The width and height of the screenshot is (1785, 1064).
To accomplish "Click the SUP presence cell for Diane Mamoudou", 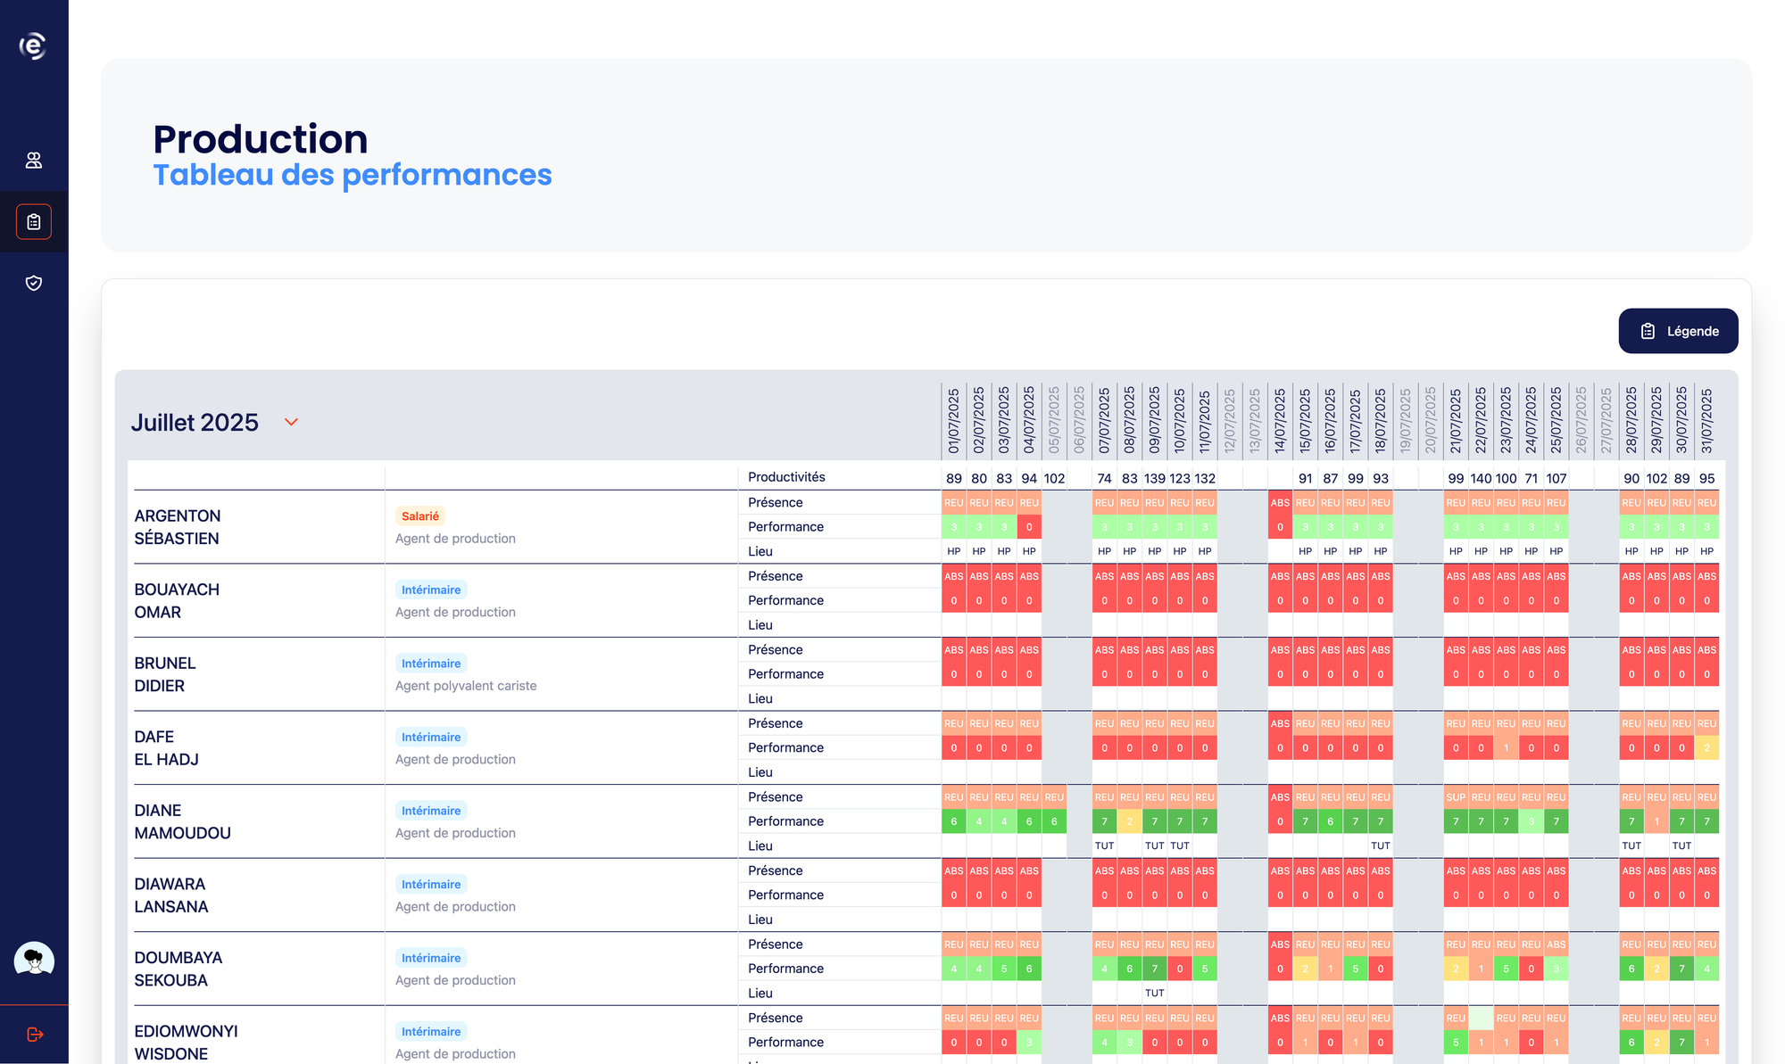I will click(1456, 797).
